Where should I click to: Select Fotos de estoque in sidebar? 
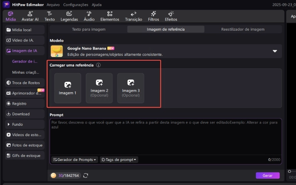pos(25,145)
